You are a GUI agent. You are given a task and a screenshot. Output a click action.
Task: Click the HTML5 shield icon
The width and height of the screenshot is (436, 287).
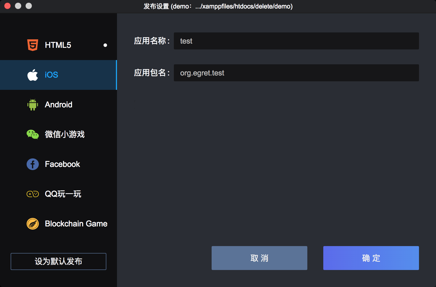pos(33,45)
